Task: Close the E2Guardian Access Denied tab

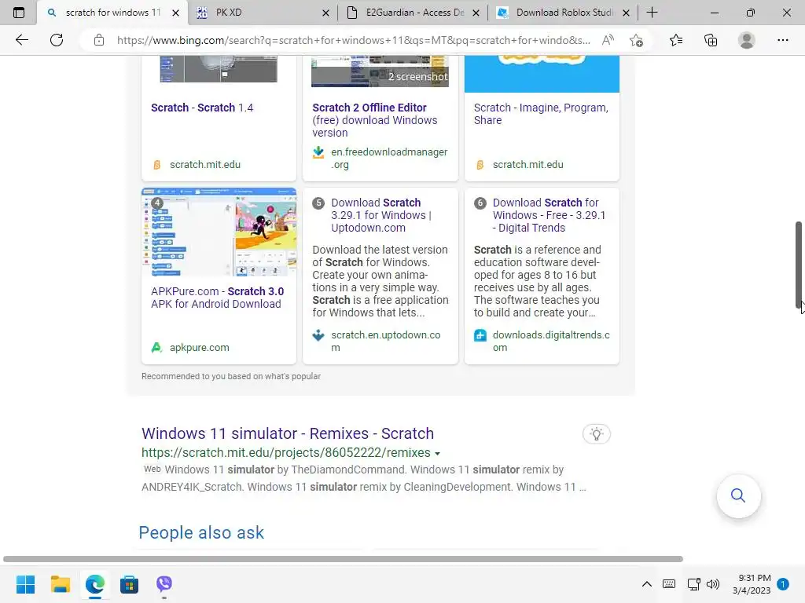Action: (x=476, y=13)
